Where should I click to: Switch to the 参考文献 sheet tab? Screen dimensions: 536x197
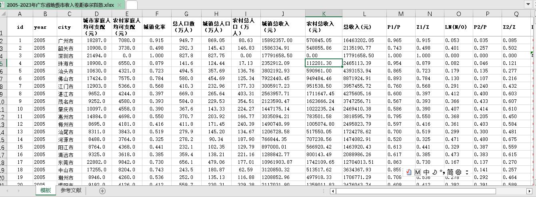point(71,191)
